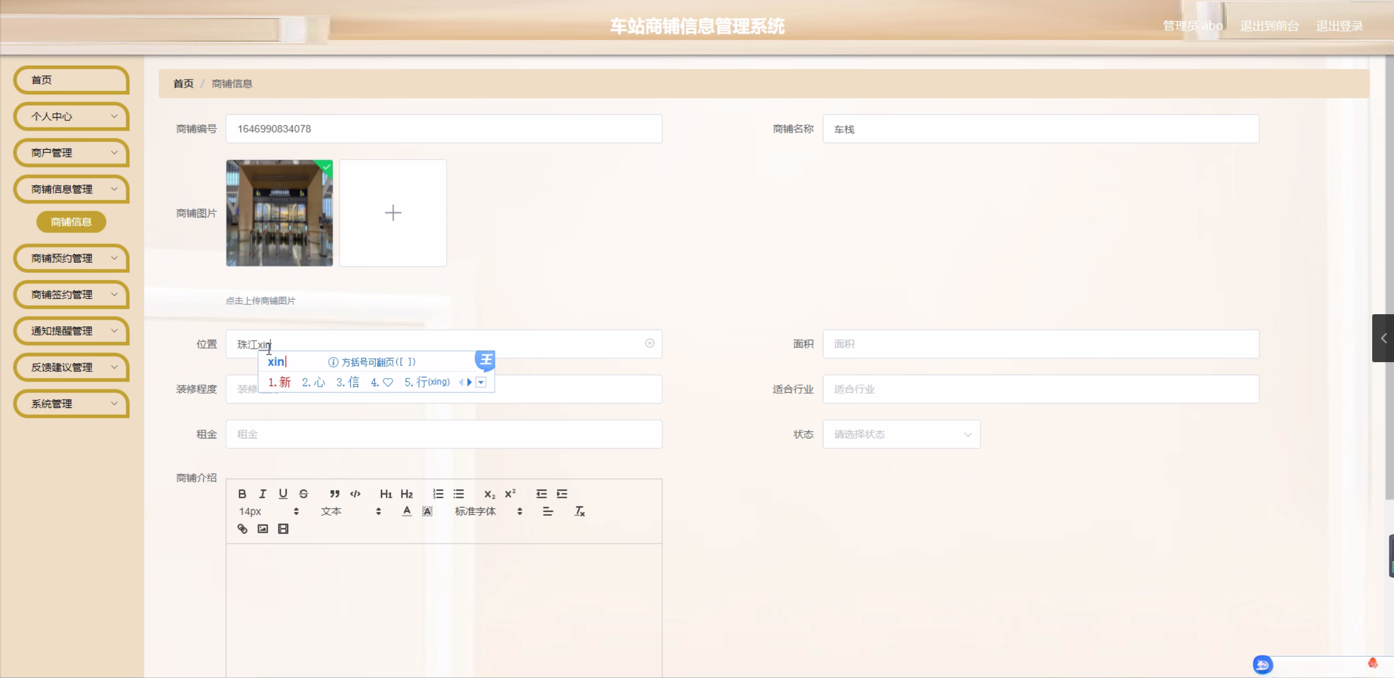1394x678 pixels.
Task: Create an ordered list in editor
Action: pos(438,494)
